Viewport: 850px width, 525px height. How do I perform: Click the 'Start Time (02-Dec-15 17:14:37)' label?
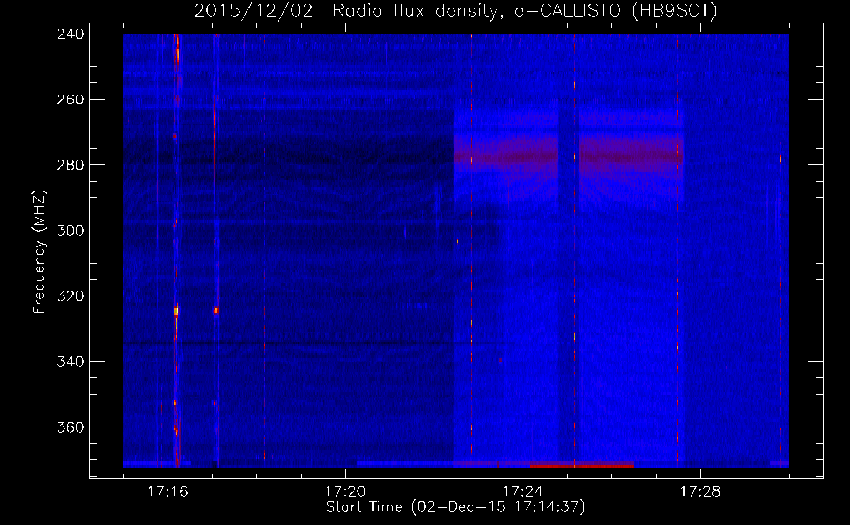pyautogui.click(x=455, y=507)
